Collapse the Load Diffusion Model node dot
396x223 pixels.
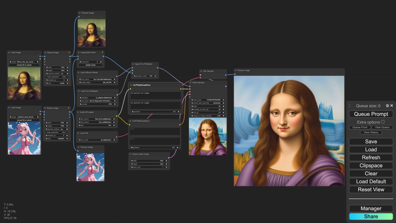[78, 72]
